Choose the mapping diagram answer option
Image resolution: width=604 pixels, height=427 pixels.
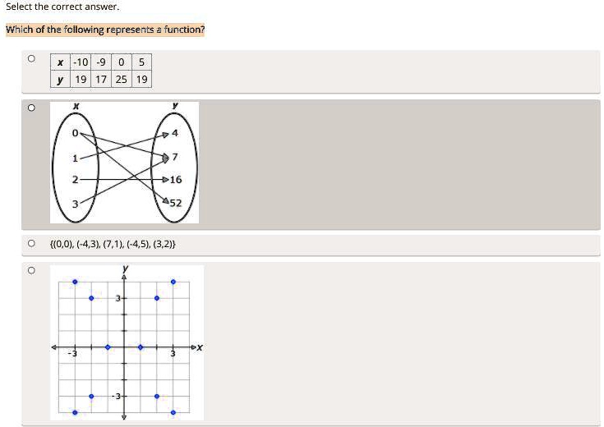31,108
